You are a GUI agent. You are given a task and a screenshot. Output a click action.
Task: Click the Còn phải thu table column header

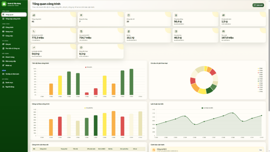pyautogui.click(x=124, y=149)
